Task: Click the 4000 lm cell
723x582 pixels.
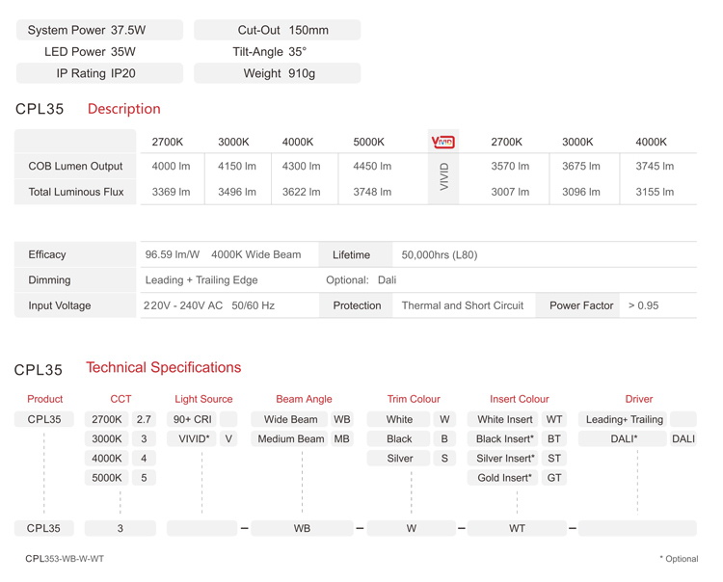Action: (171, 166)
